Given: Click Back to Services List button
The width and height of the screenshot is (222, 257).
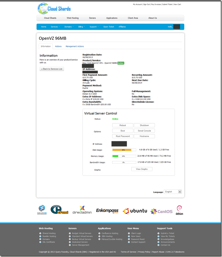Looking at the screenshot, I should click(x=52, y=69).
